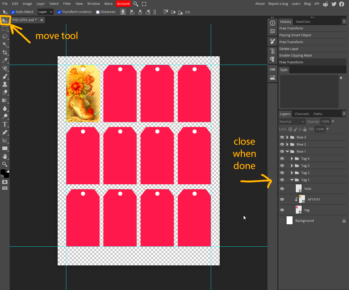Select the Spot Healing tool

coord(5,68)
